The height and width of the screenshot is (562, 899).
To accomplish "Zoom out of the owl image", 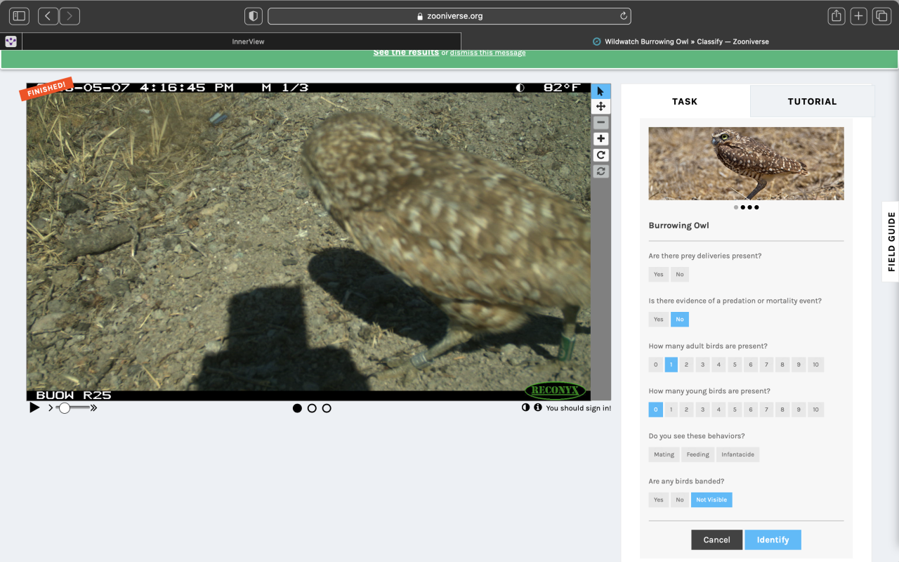I will coord(601,123).
